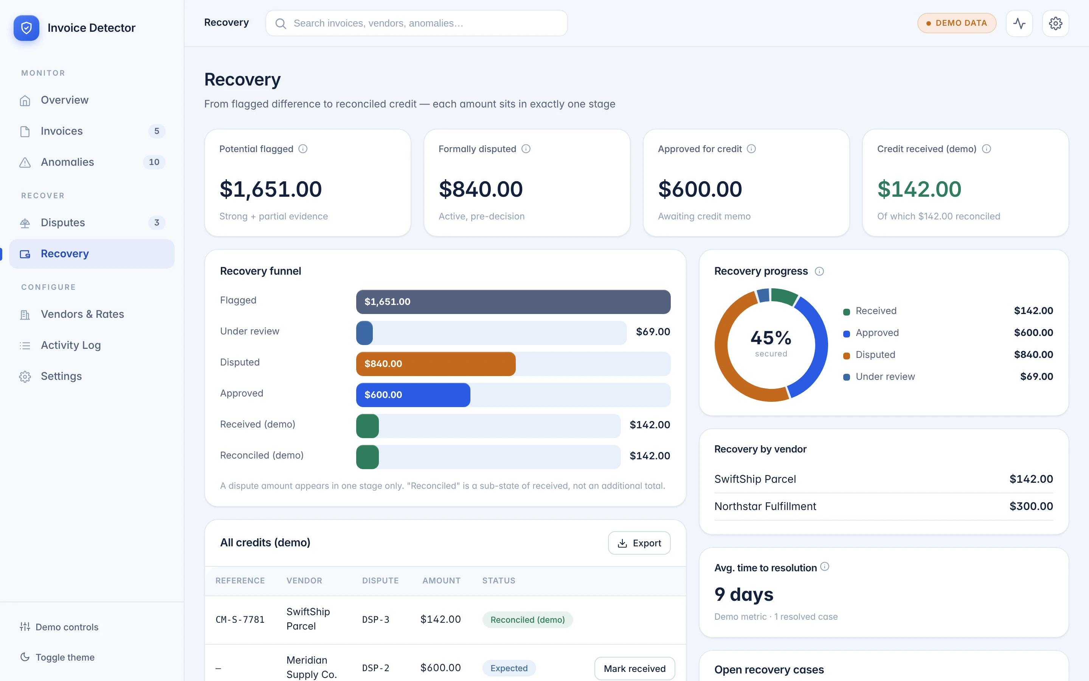The width and height of the screenshot is (1089, 681).
Task: Click the DEMO DATA badge
Action: [957, 23]
